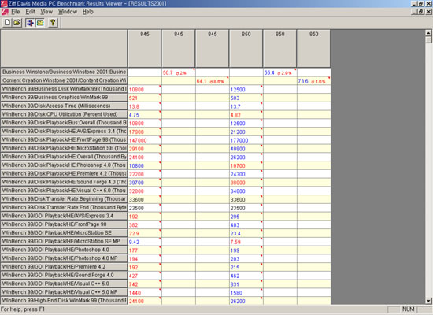The image size is (433, 315).
Task: Click the cell showing 583
Action: click(246, 98)
